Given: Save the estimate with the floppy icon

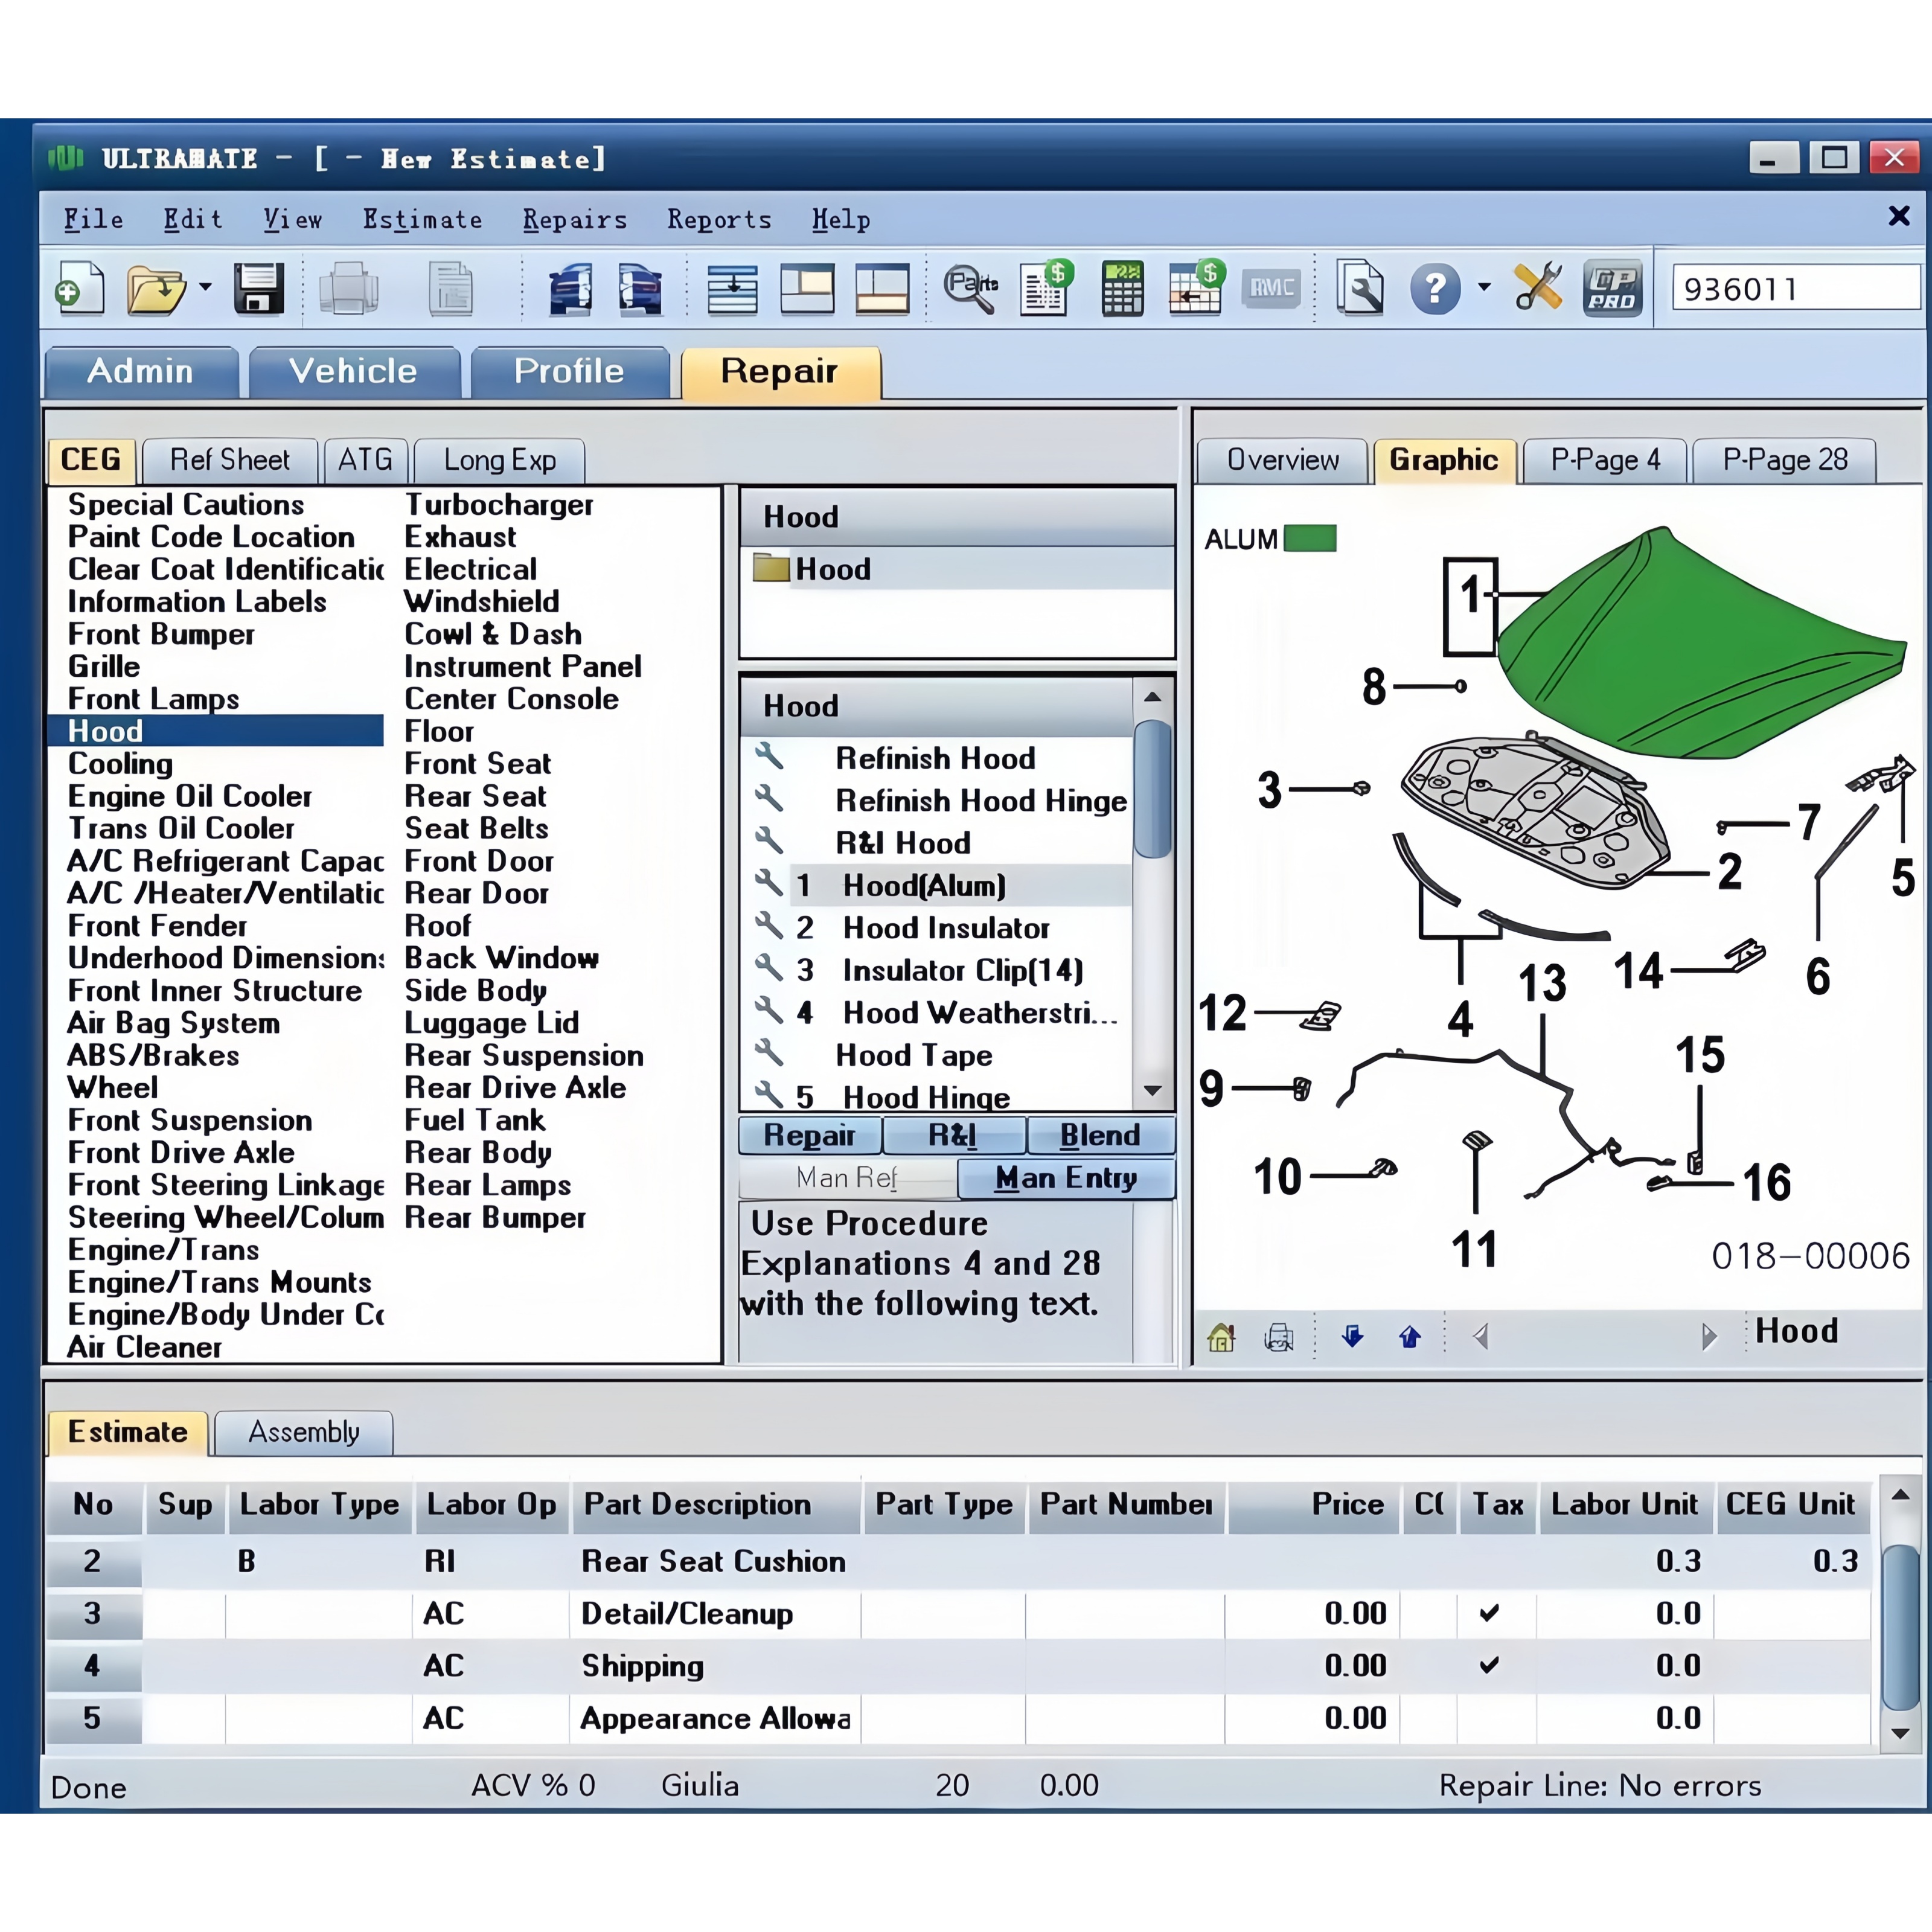Looking at the screenshot, I should tap(258, 289).
